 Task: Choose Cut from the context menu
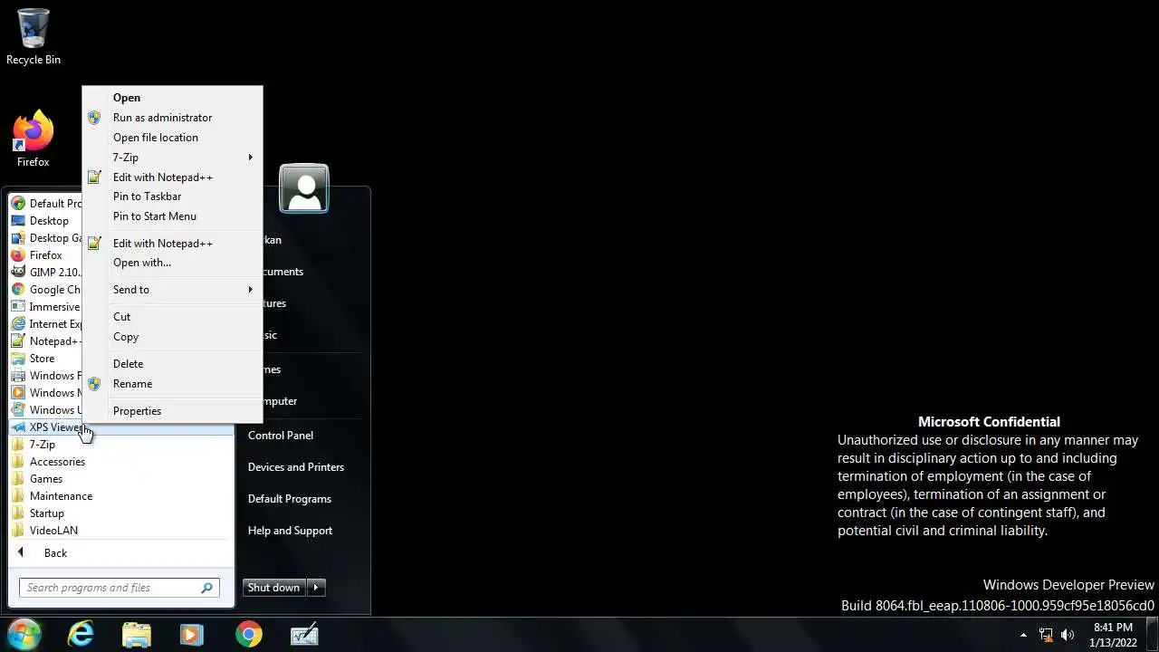(172, 317)
